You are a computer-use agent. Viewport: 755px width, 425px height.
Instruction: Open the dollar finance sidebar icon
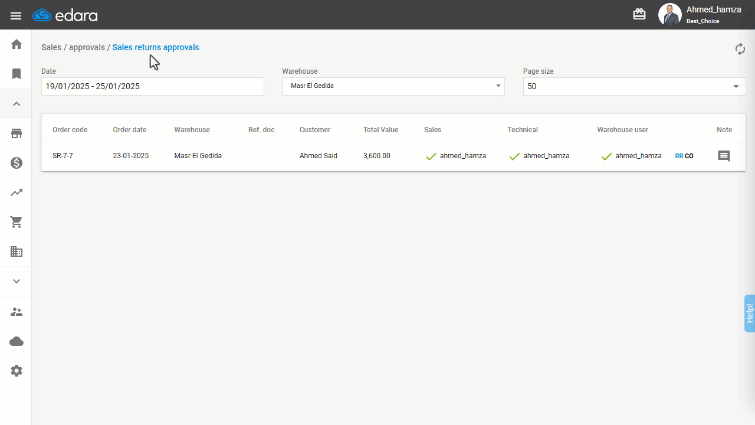[x=17, y=163]
